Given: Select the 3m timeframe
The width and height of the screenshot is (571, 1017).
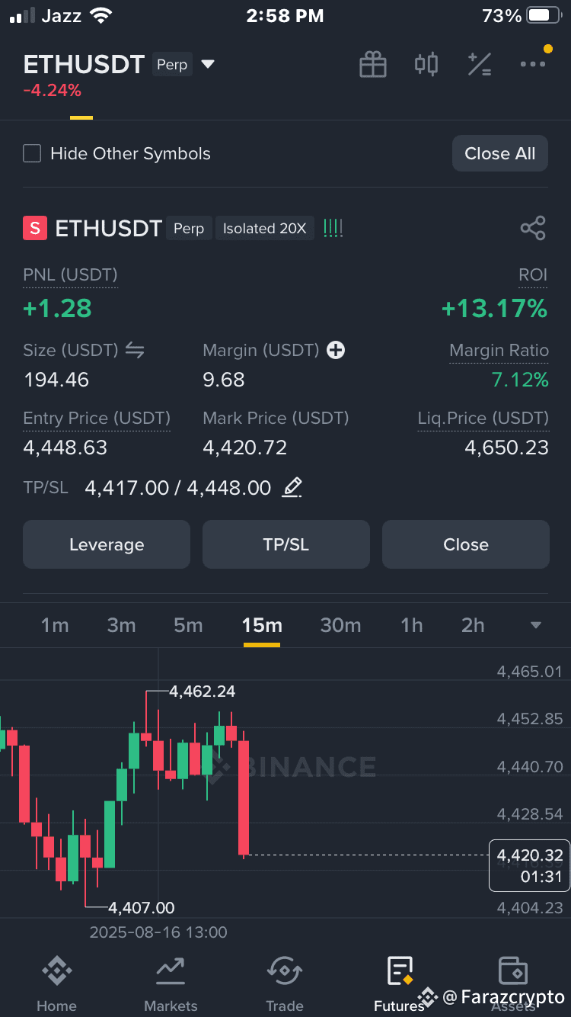Looking at the screenshot, I should 121,625.
